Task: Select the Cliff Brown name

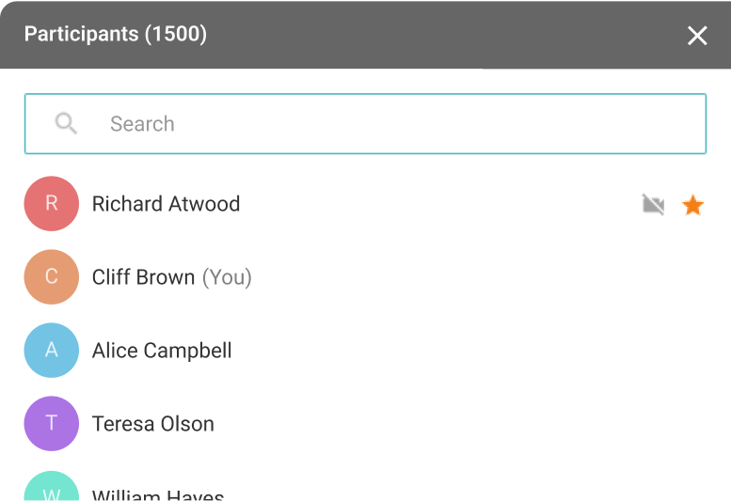Action: click(143, 277)
